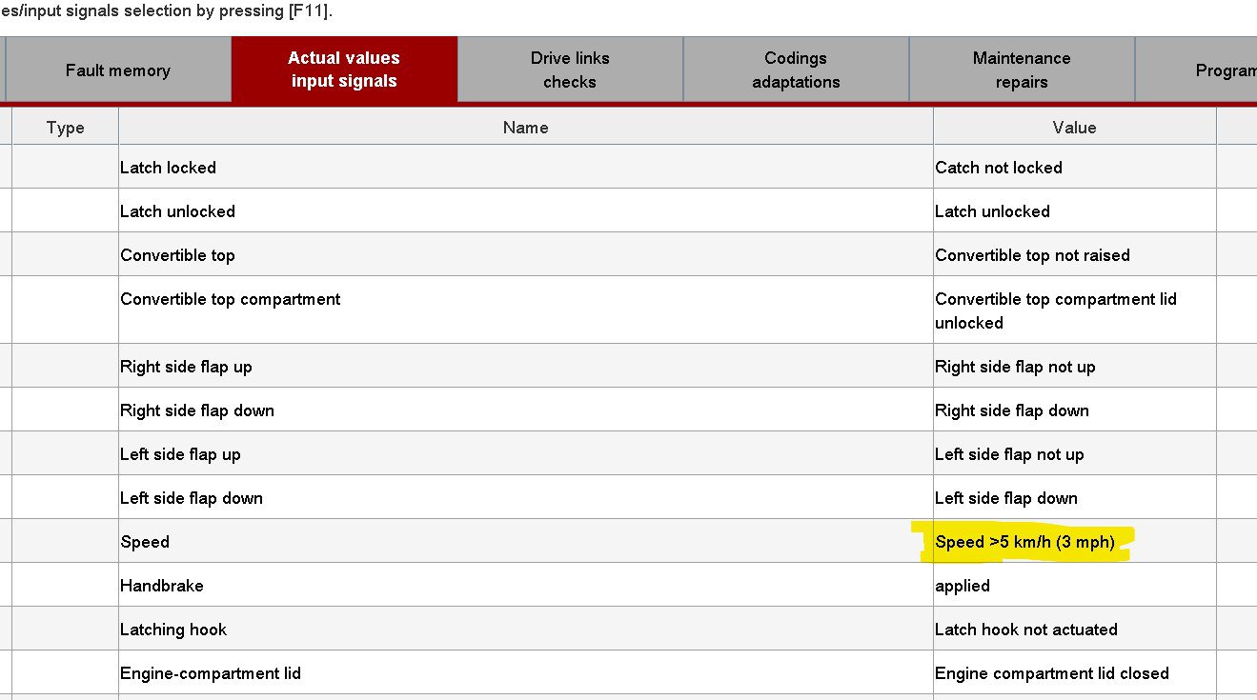
Task: Click the Value column header
Action: click(x=1074, y=128)
